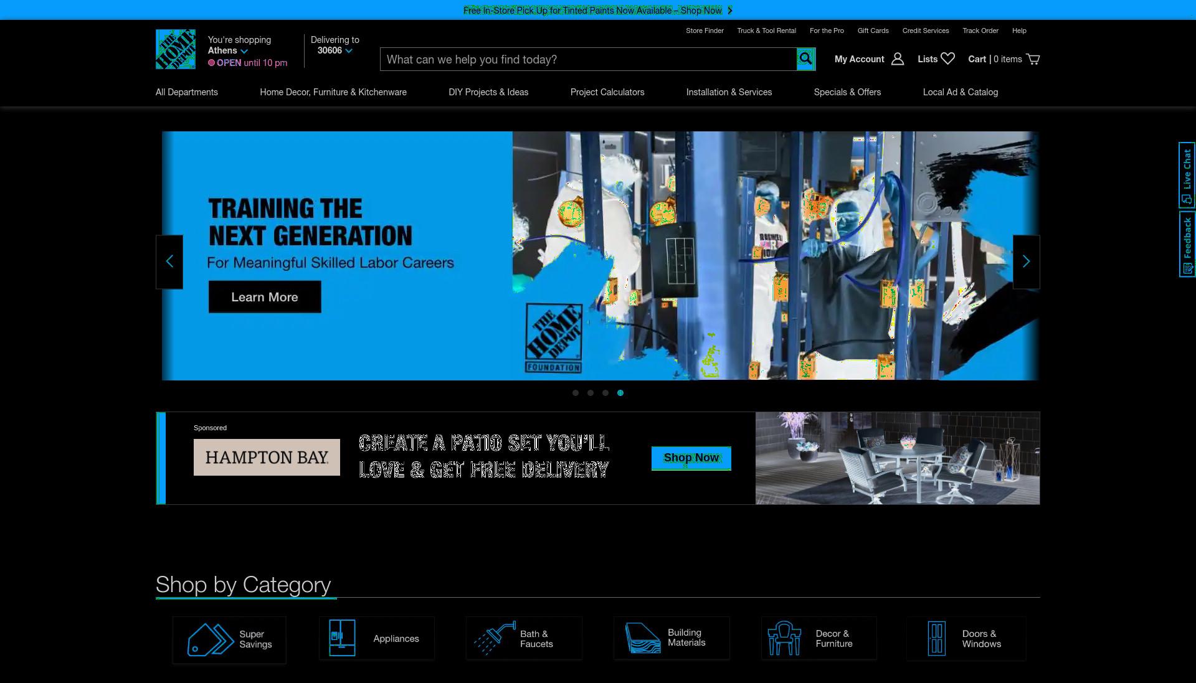Click the Doors & Windows category label
Image resolution: width=1196 pixels, height=683 pixels.
pos(981,639)
